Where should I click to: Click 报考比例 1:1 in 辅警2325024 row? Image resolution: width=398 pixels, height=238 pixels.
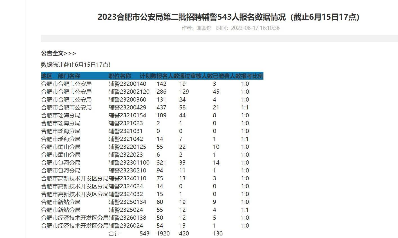245,210
